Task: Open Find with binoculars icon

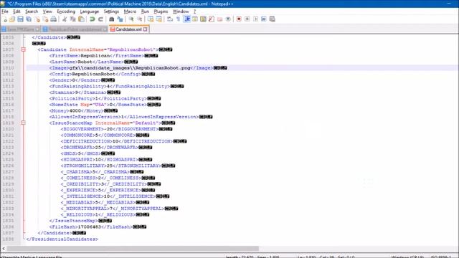Action: click(x=112, y=19)
